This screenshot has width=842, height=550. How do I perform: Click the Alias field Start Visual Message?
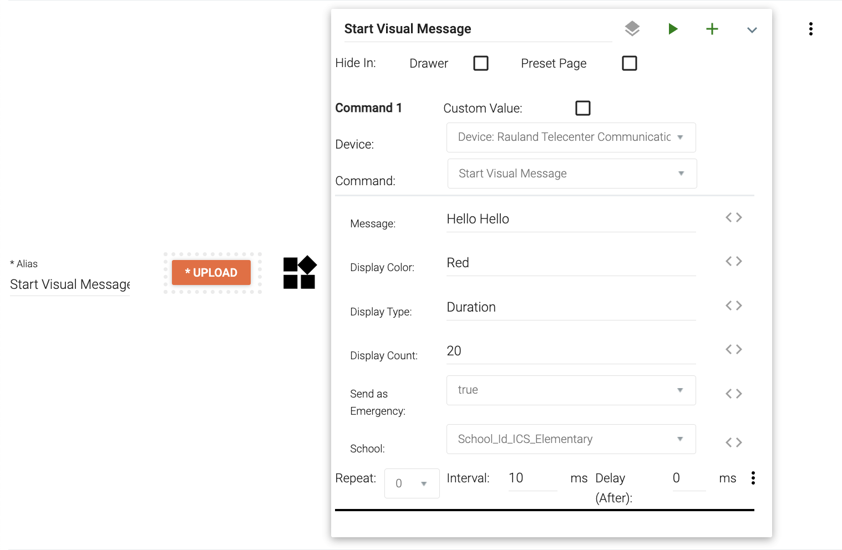click(70, 284)
